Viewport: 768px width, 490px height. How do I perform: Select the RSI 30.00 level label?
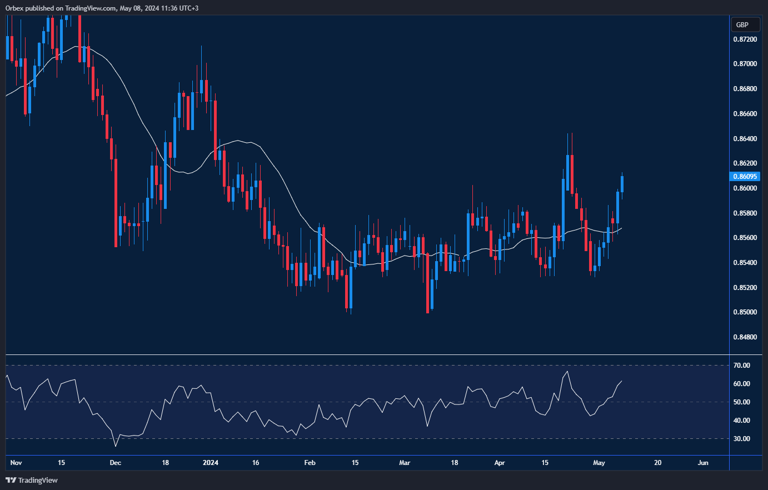pyautogui.click(x=741, y=439)
